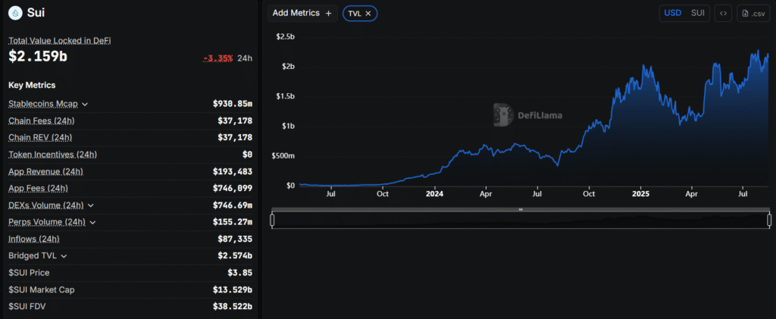The image size is (776, 319).
Task: Click the Chain Fees (24h) label
Action: 42,120
